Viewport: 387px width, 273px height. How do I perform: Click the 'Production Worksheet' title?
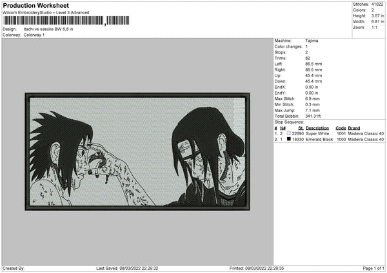(35, 6)
